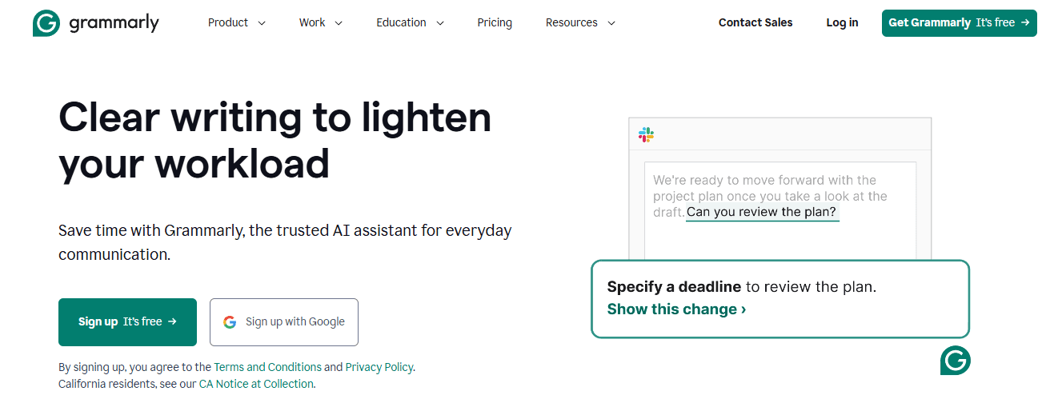Click the Slack logo in demo window
Image resolution: width=1062 pixels, height=407 pixels.
(x=646, y=134)
